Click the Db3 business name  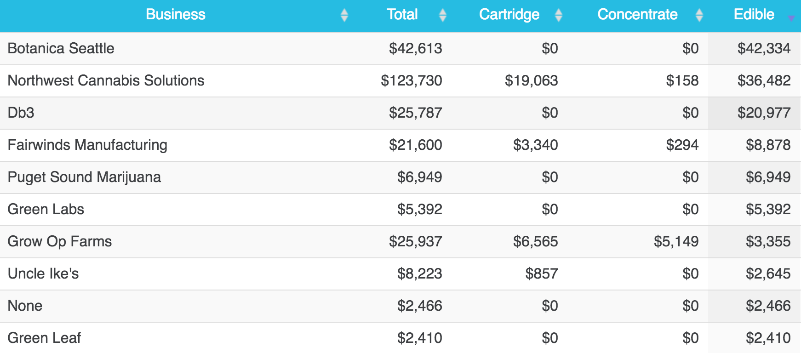[x=21, y=113]
